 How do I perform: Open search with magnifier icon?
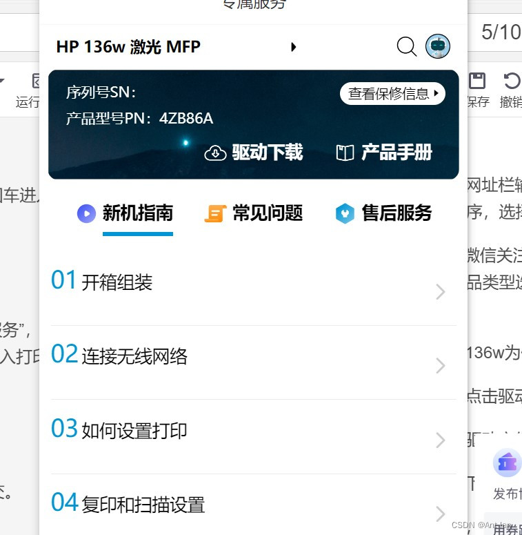pos(407,46)
